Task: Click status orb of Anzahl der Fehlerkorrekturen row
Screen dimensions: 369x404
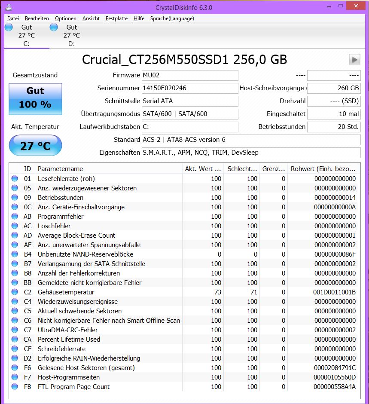Action: point(15,273)
